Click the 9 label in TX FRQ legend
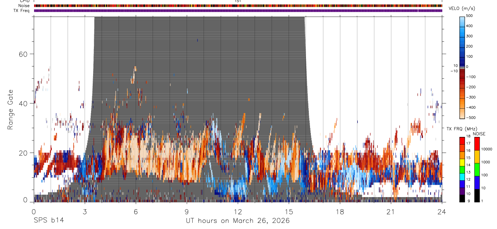The height and width of the screenshot is (229, 497). [469, 201]
